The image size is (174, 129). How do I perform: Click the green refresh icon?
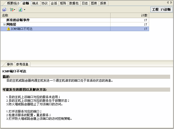20,10
